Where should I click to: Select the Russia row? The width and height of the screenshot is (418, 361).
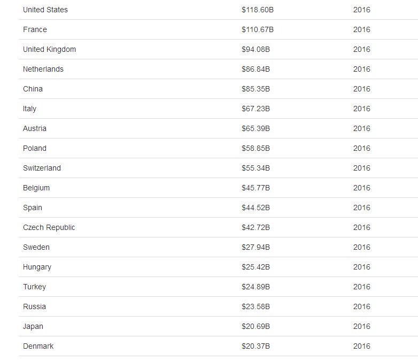218,307
